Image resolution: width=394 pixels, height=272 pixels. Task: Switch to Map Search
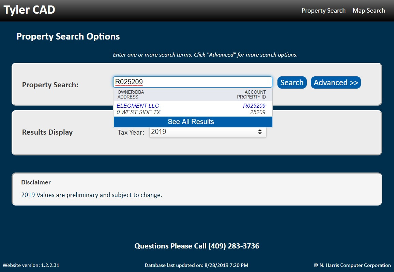click(368, 11)
